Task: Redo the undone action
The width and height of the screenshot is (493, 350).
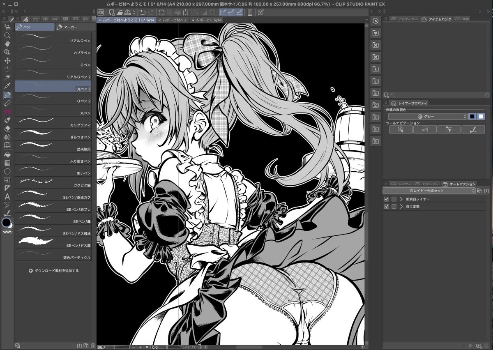Action: [151, 12]
